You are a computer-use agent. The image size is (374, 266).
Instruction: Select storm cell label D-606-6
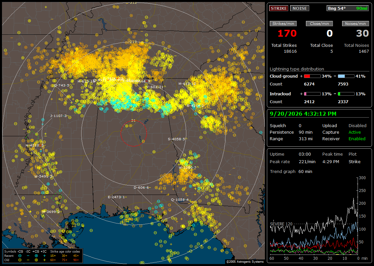(x=142, y=188)
